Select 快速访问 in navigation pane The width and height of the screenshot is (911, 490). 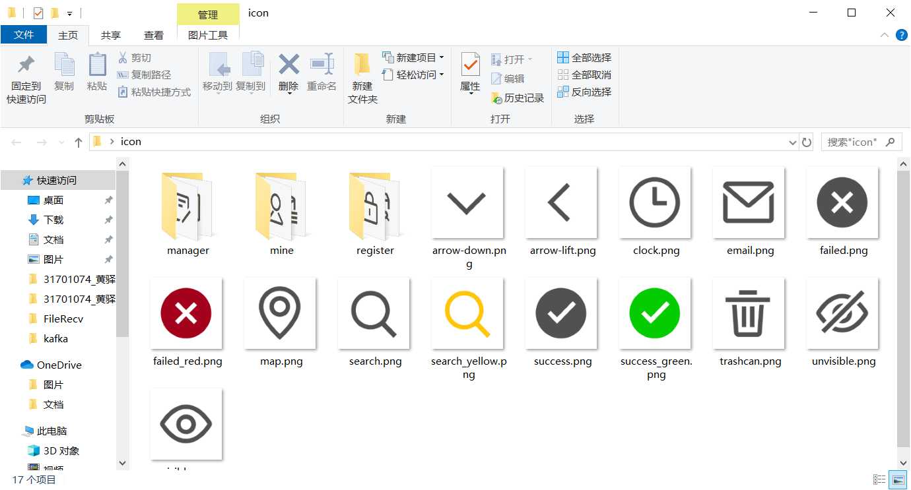click(x=58, y=180)
